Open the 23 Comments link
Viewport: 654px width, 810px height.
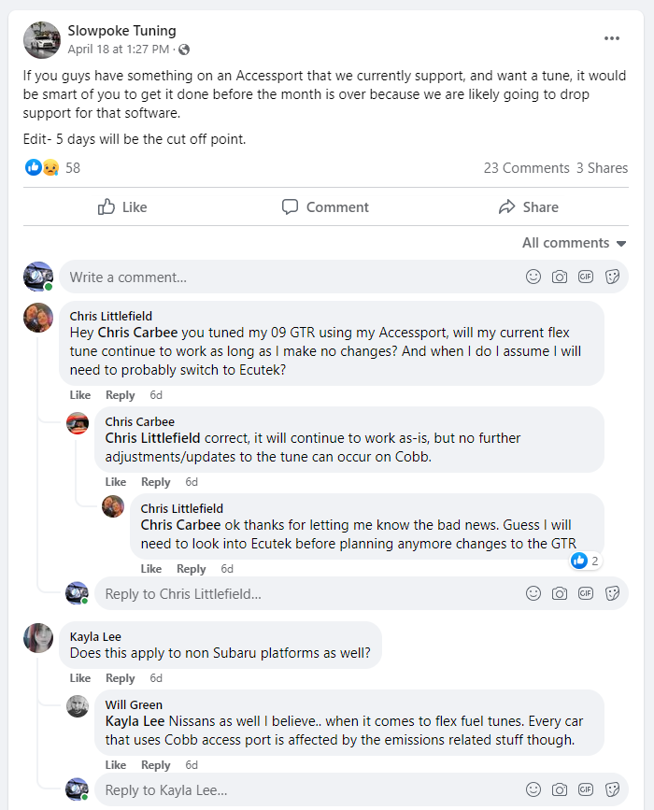(x=526, y=168)
